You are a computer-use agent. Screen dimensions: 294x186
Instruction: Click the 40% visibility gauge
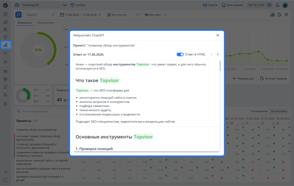38,50
